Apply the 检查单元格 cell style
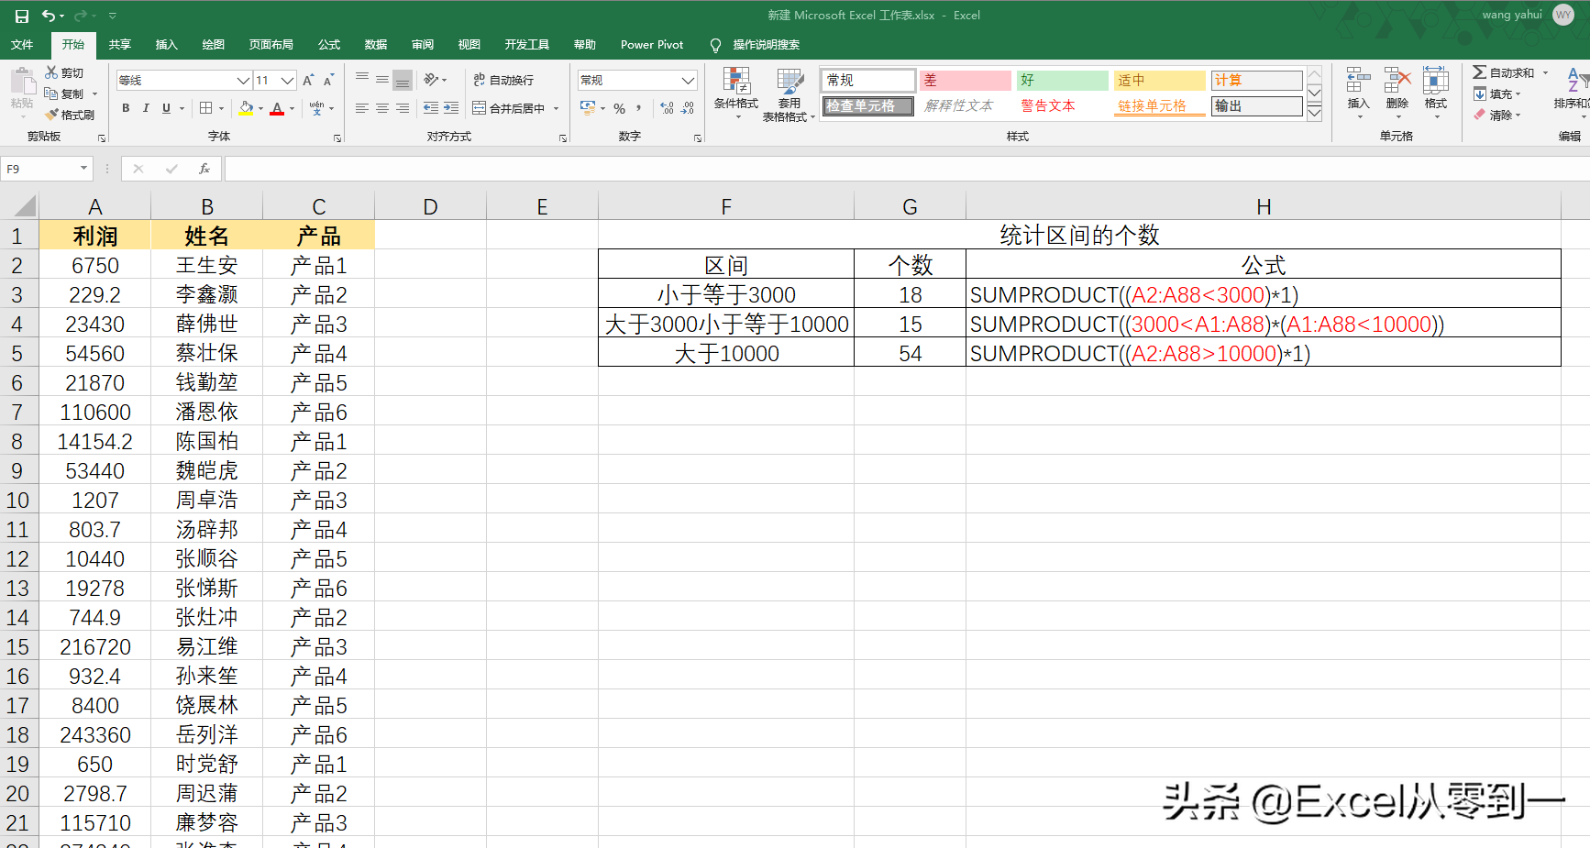This screenshot has height=848, width=1590. tap(867, 106)
